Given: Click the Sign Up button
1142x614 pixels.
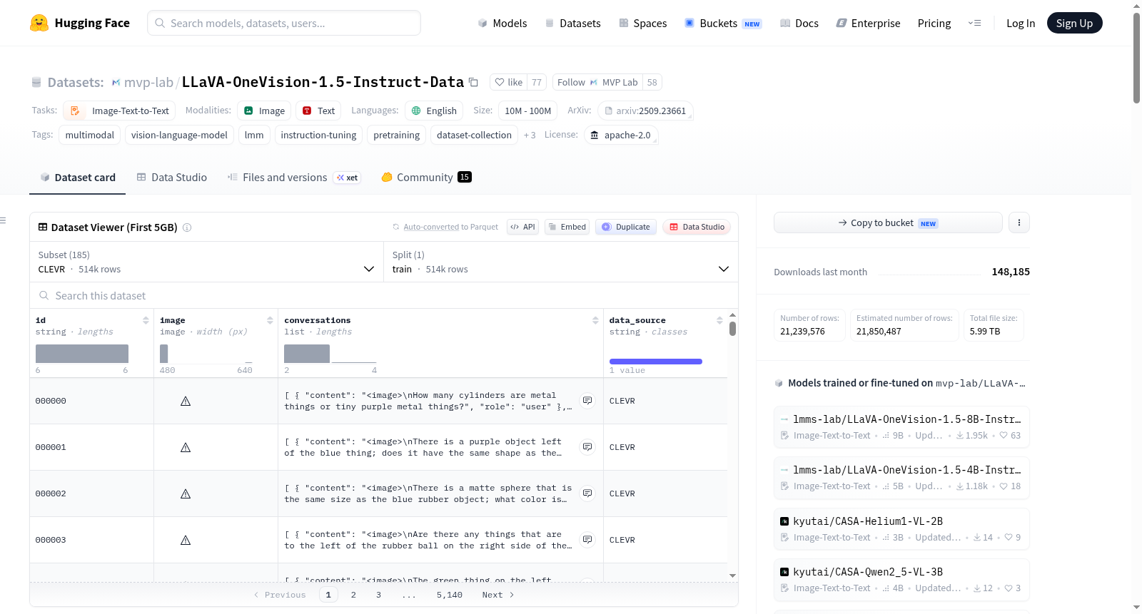Looking at the screenshot, I should point(1074,23).
